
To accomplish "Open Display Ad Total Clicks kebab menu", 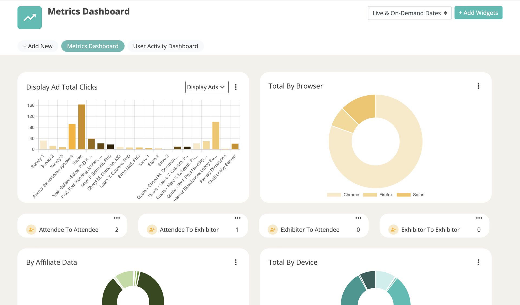I will coord(236,87).
